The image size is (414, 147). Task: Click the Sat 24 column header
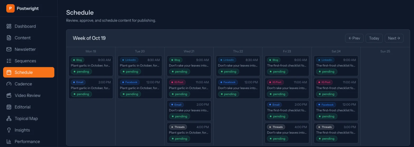[x=336, y=51]
